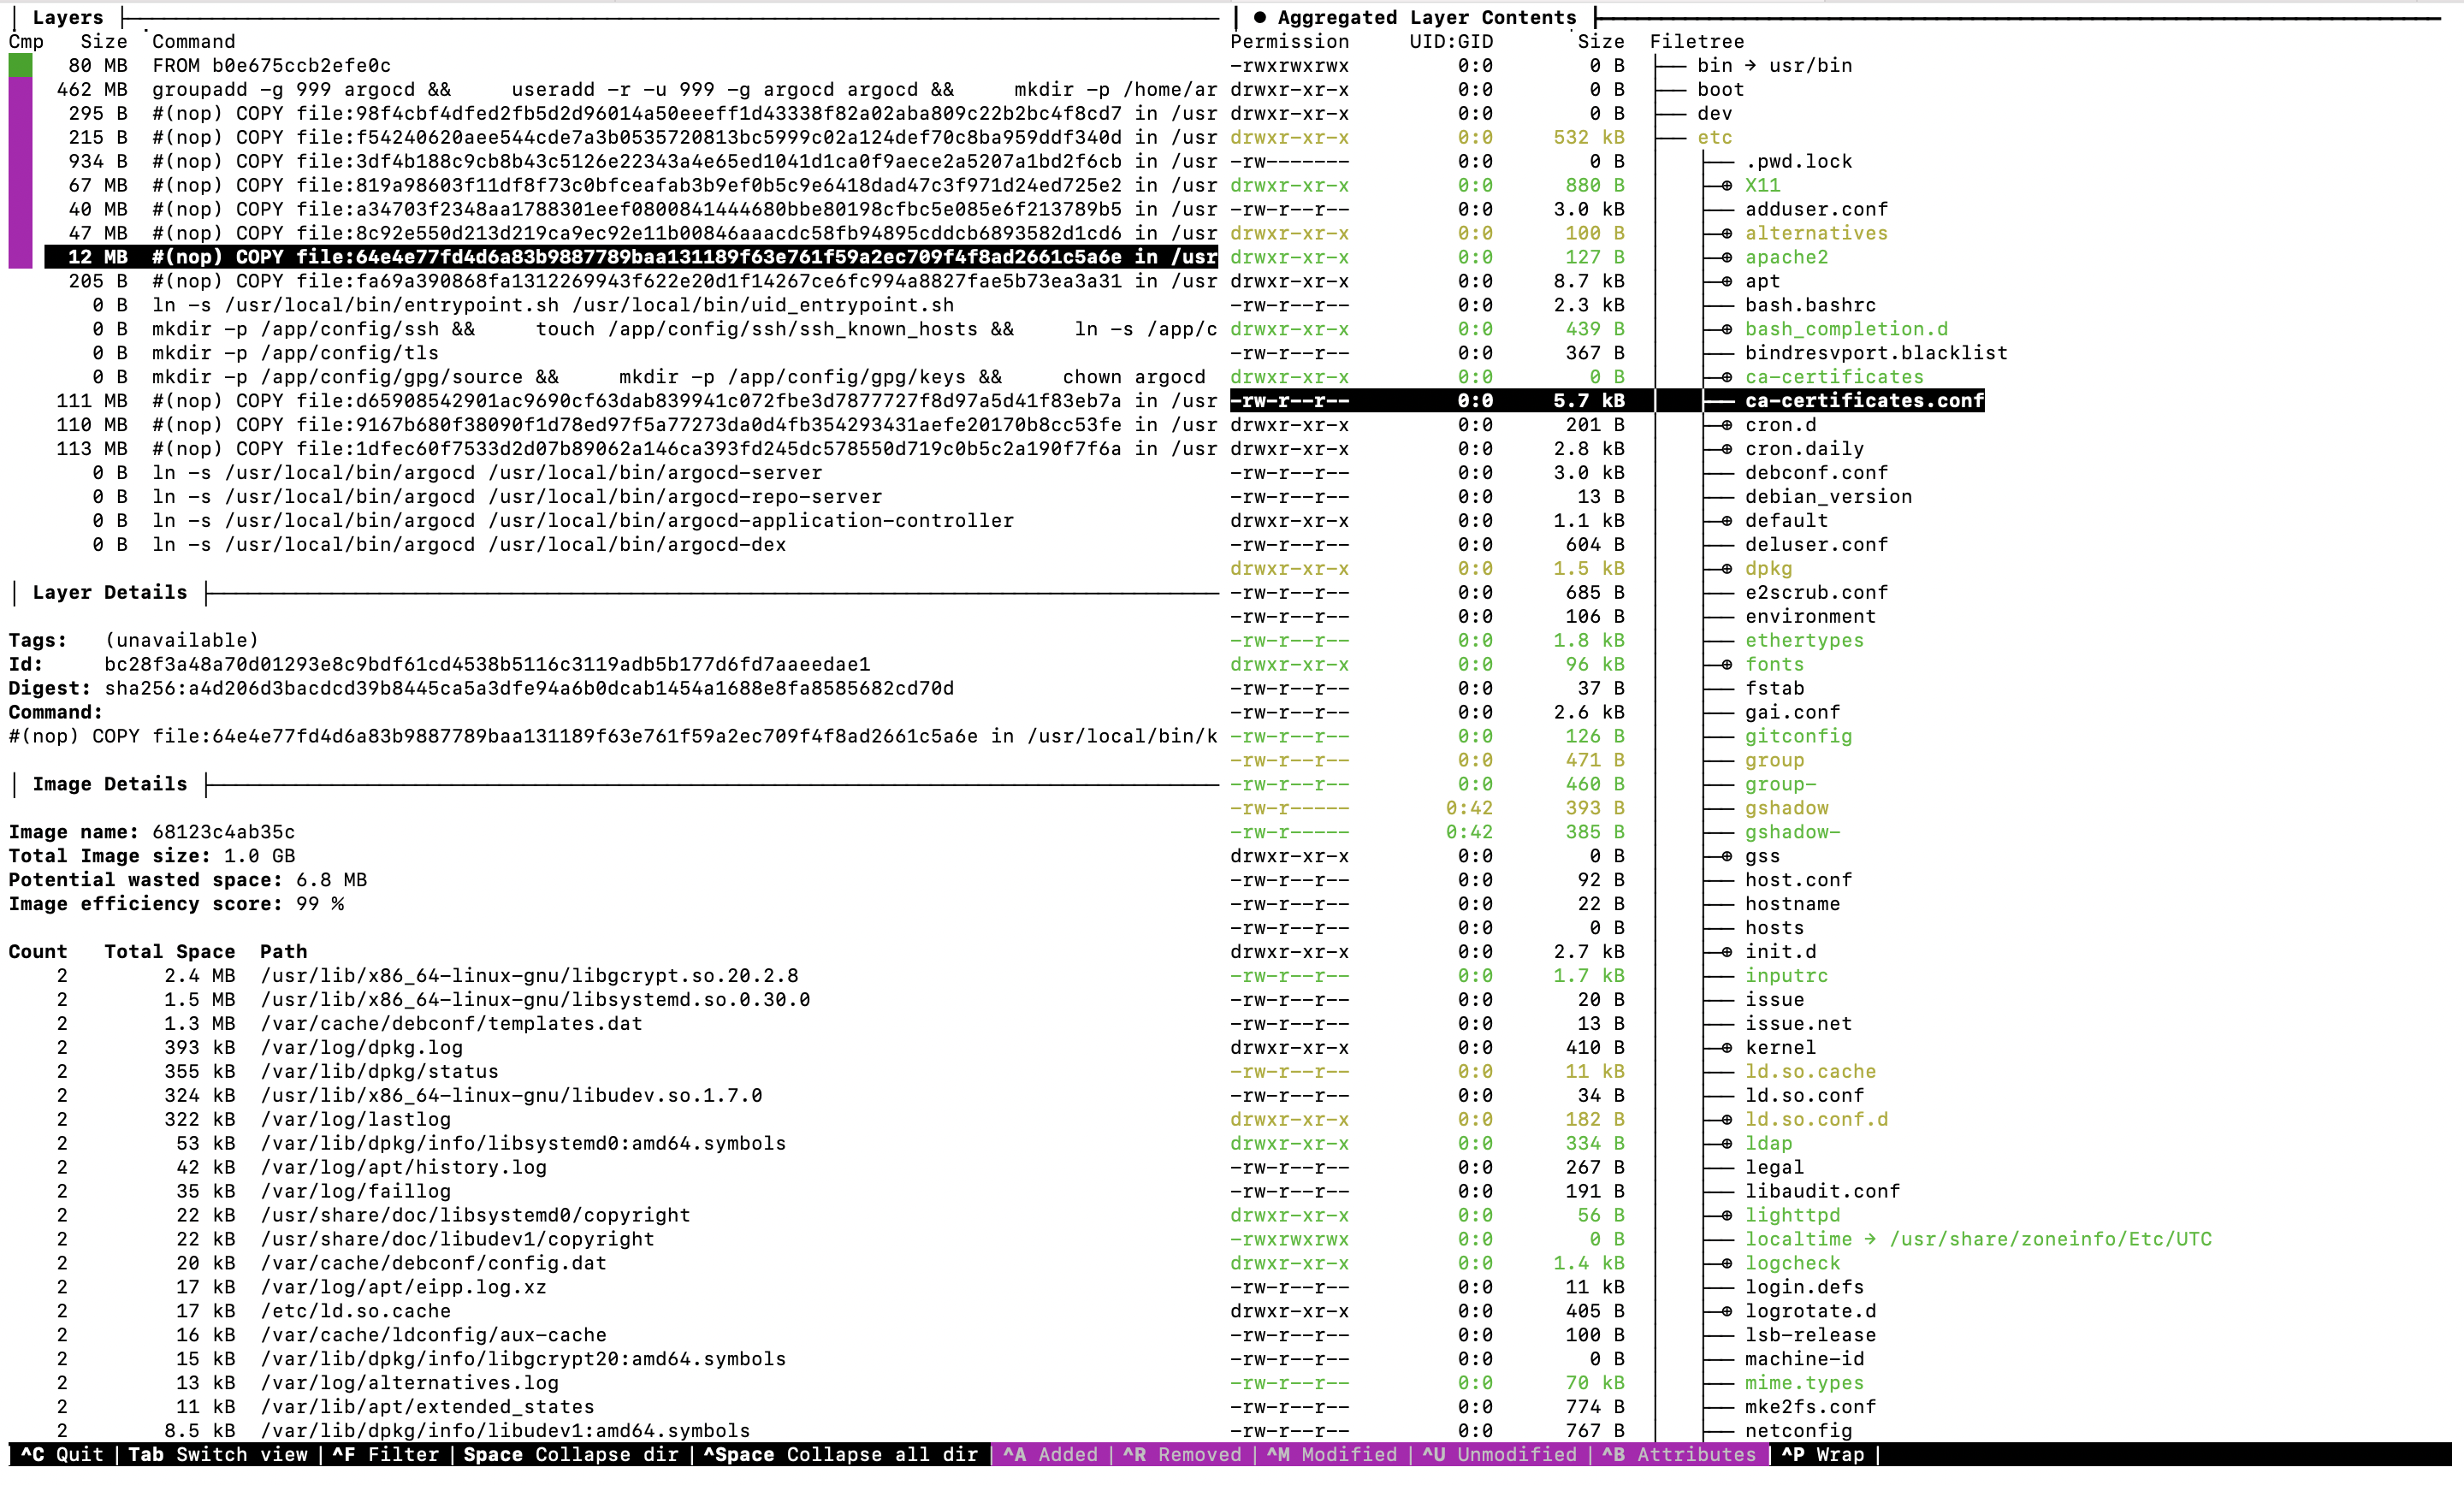
Task: Select the Tab Switch view option
Action: coord(217,1454)
